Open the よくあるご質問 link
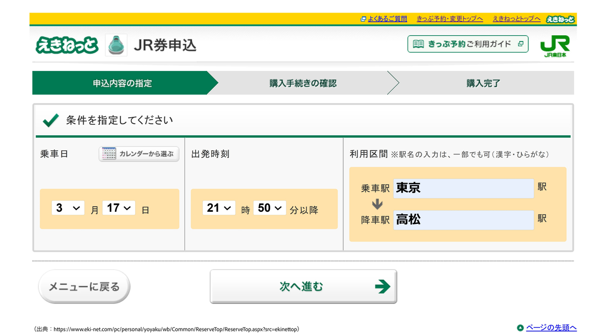This screenshot has height=335, width=605. 387,19
